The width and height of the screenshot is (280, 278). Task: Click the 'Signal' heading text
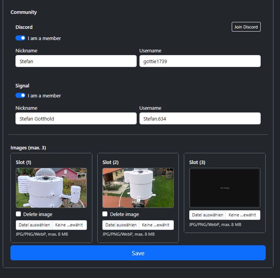pyautogui.click(x=22, y=85)
